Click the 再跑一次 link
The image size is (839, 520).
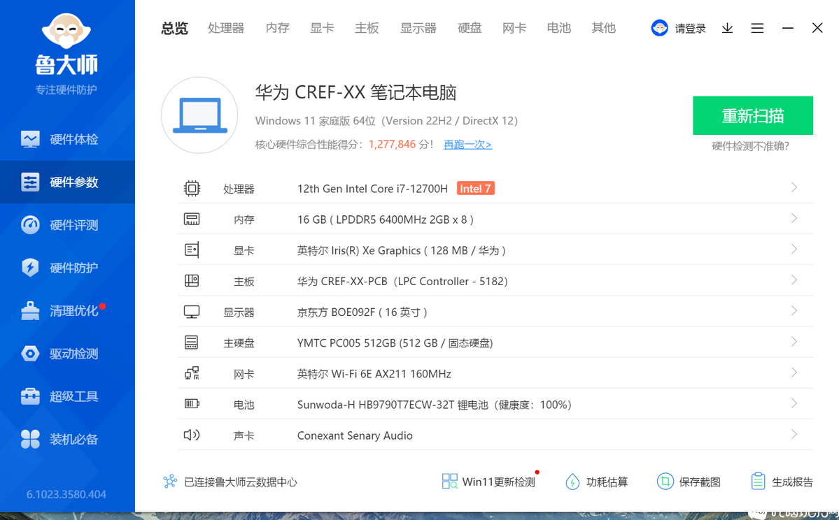467,144
